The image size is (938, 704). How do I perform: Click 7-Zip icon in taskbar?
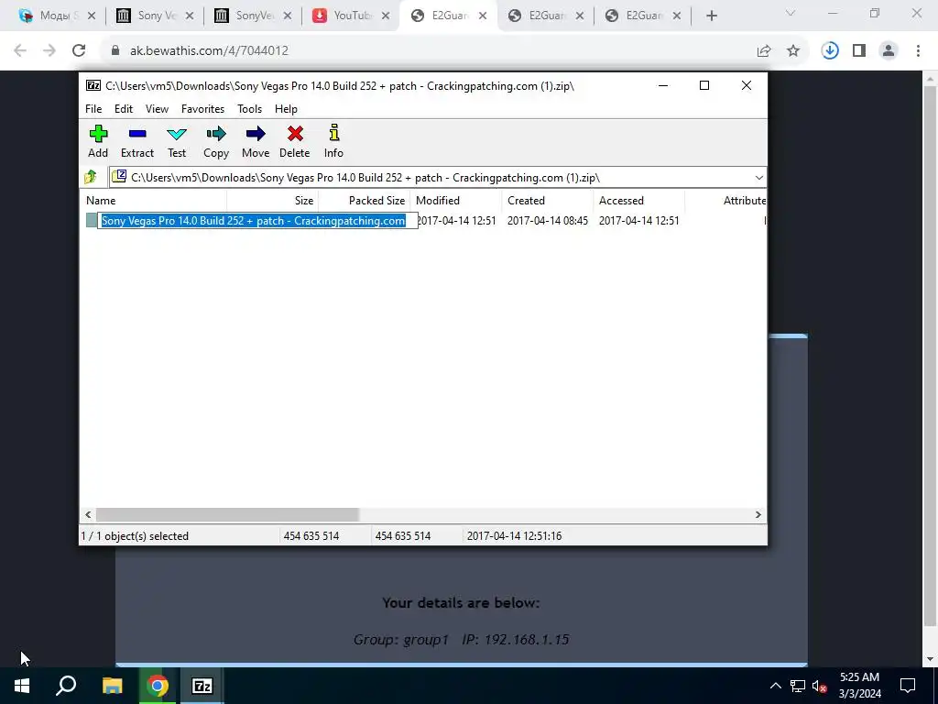202,686
